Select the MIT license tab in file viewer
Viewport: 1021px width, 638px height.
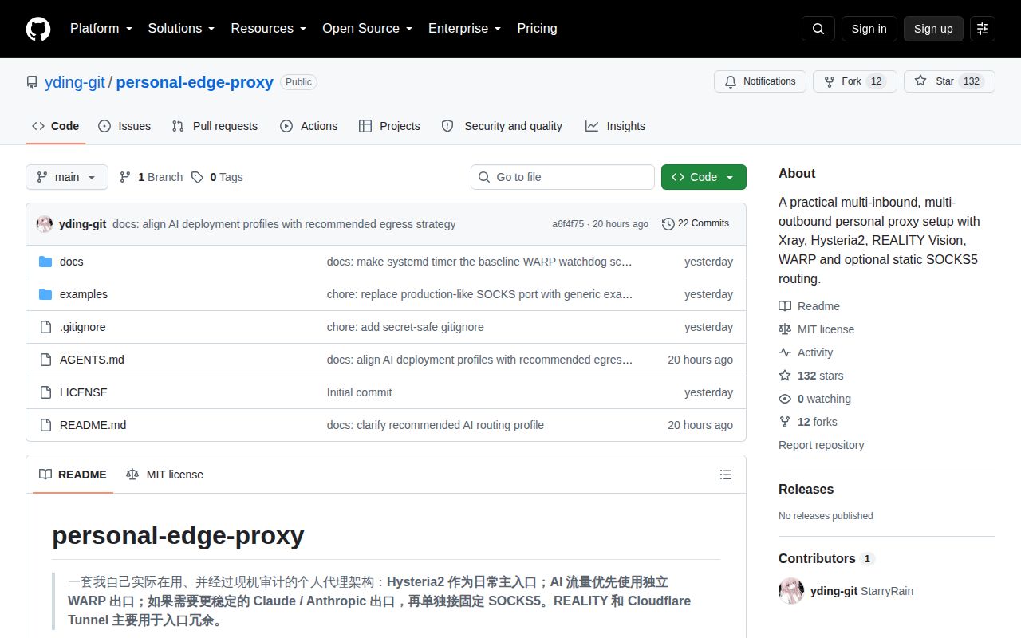pyautogui.click(x=164, y=475)
